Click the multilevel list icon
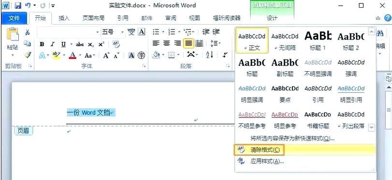Viewport: 392px width, 180px height. tap(187, 32)
